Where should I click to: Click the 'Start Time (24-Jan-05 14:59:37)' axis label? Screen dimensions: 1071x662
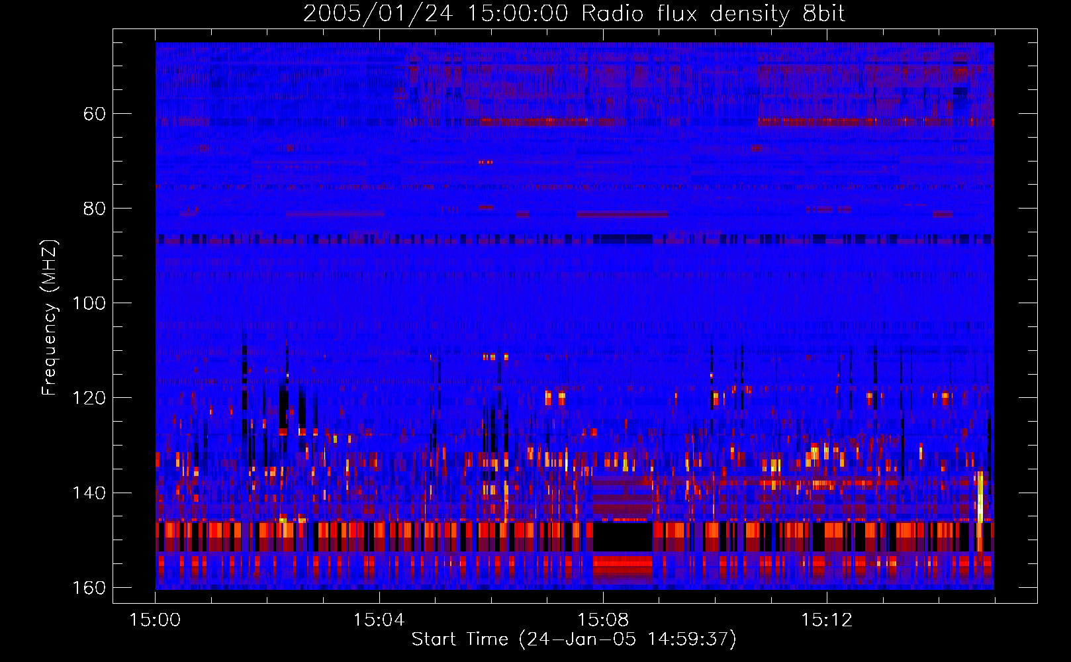574,639
